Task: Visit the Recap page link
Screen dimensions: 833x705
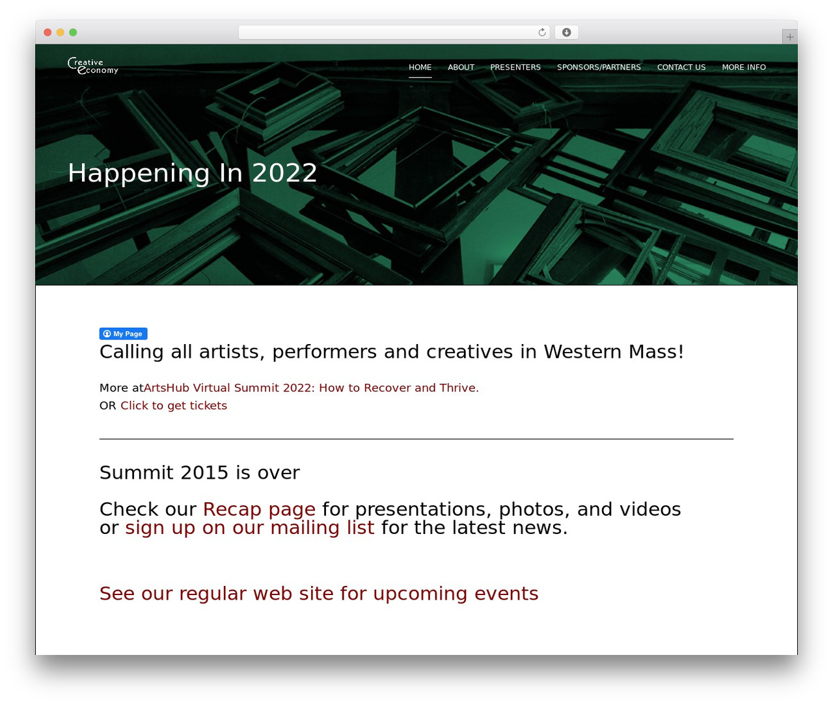Action: (259, 509)
